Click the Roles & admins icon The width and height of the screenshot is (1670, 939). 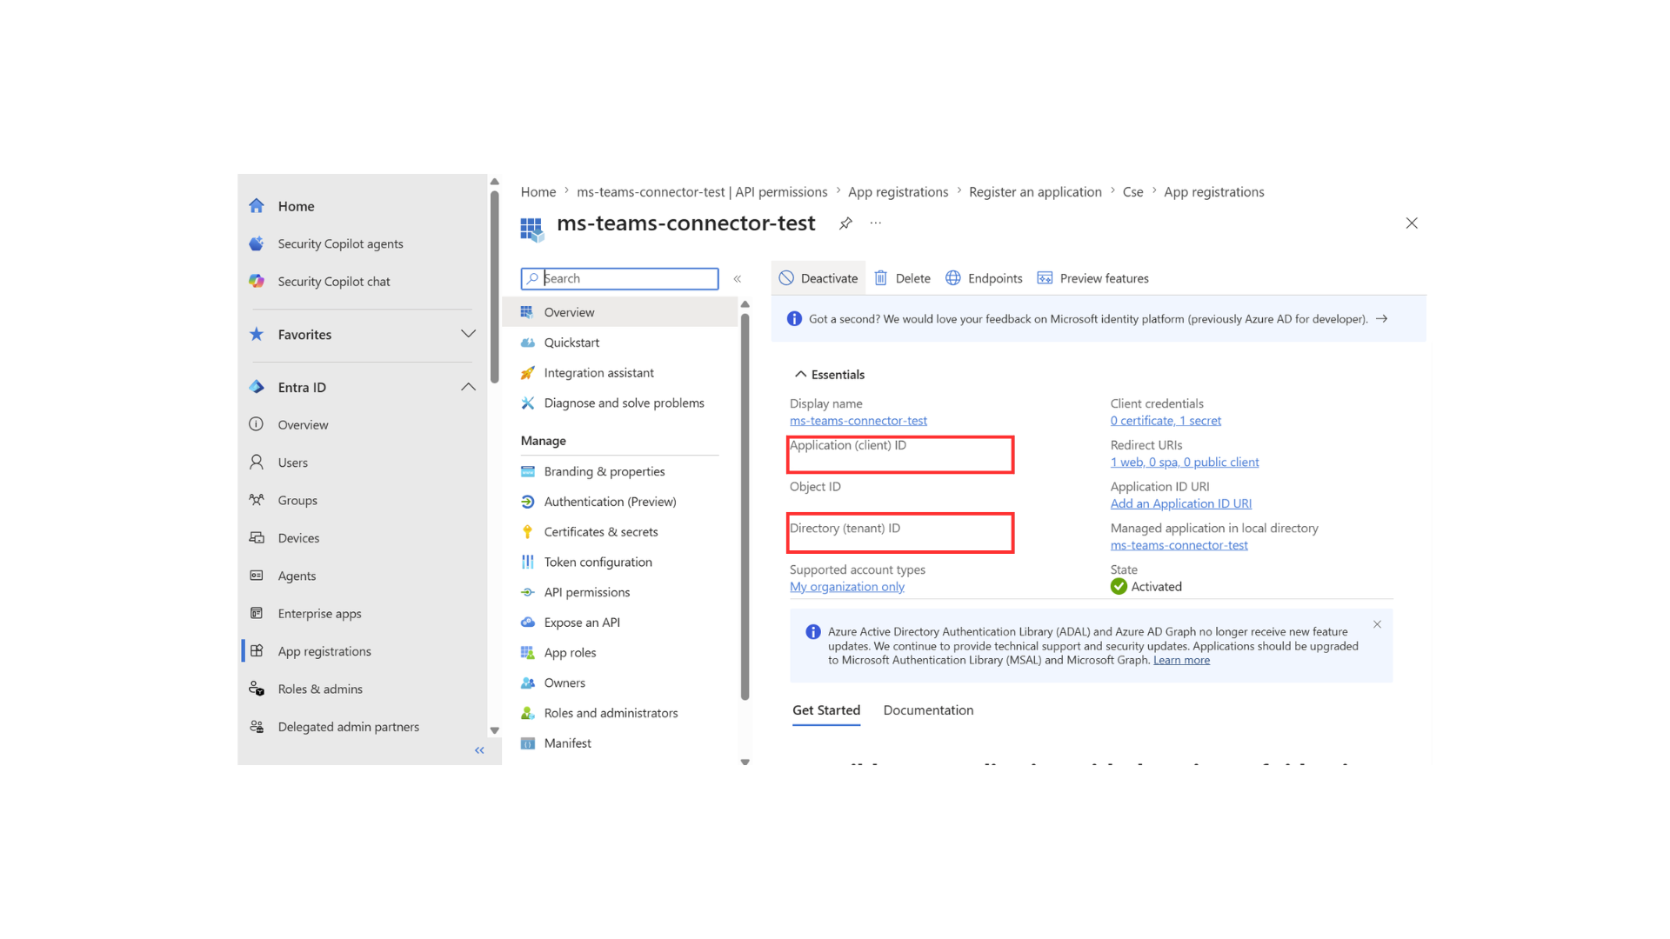tap(257, 689)
